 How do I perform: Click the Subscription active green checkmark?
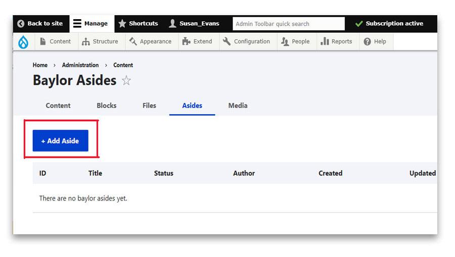click(x=359, y=24)
